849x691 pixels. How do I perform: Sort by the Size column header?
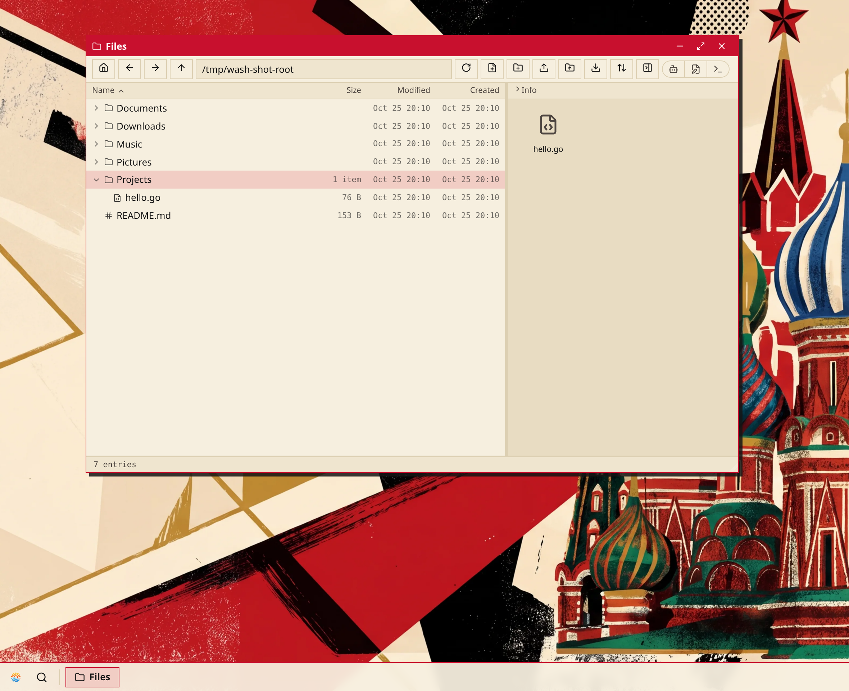[x=353, y=90]
